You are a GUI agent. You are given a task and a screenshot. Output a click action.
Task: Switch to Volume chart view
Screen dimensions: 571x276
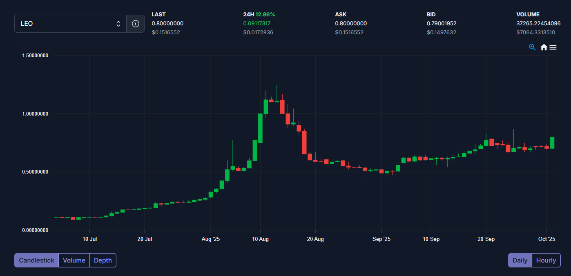[x=74, y=260]
